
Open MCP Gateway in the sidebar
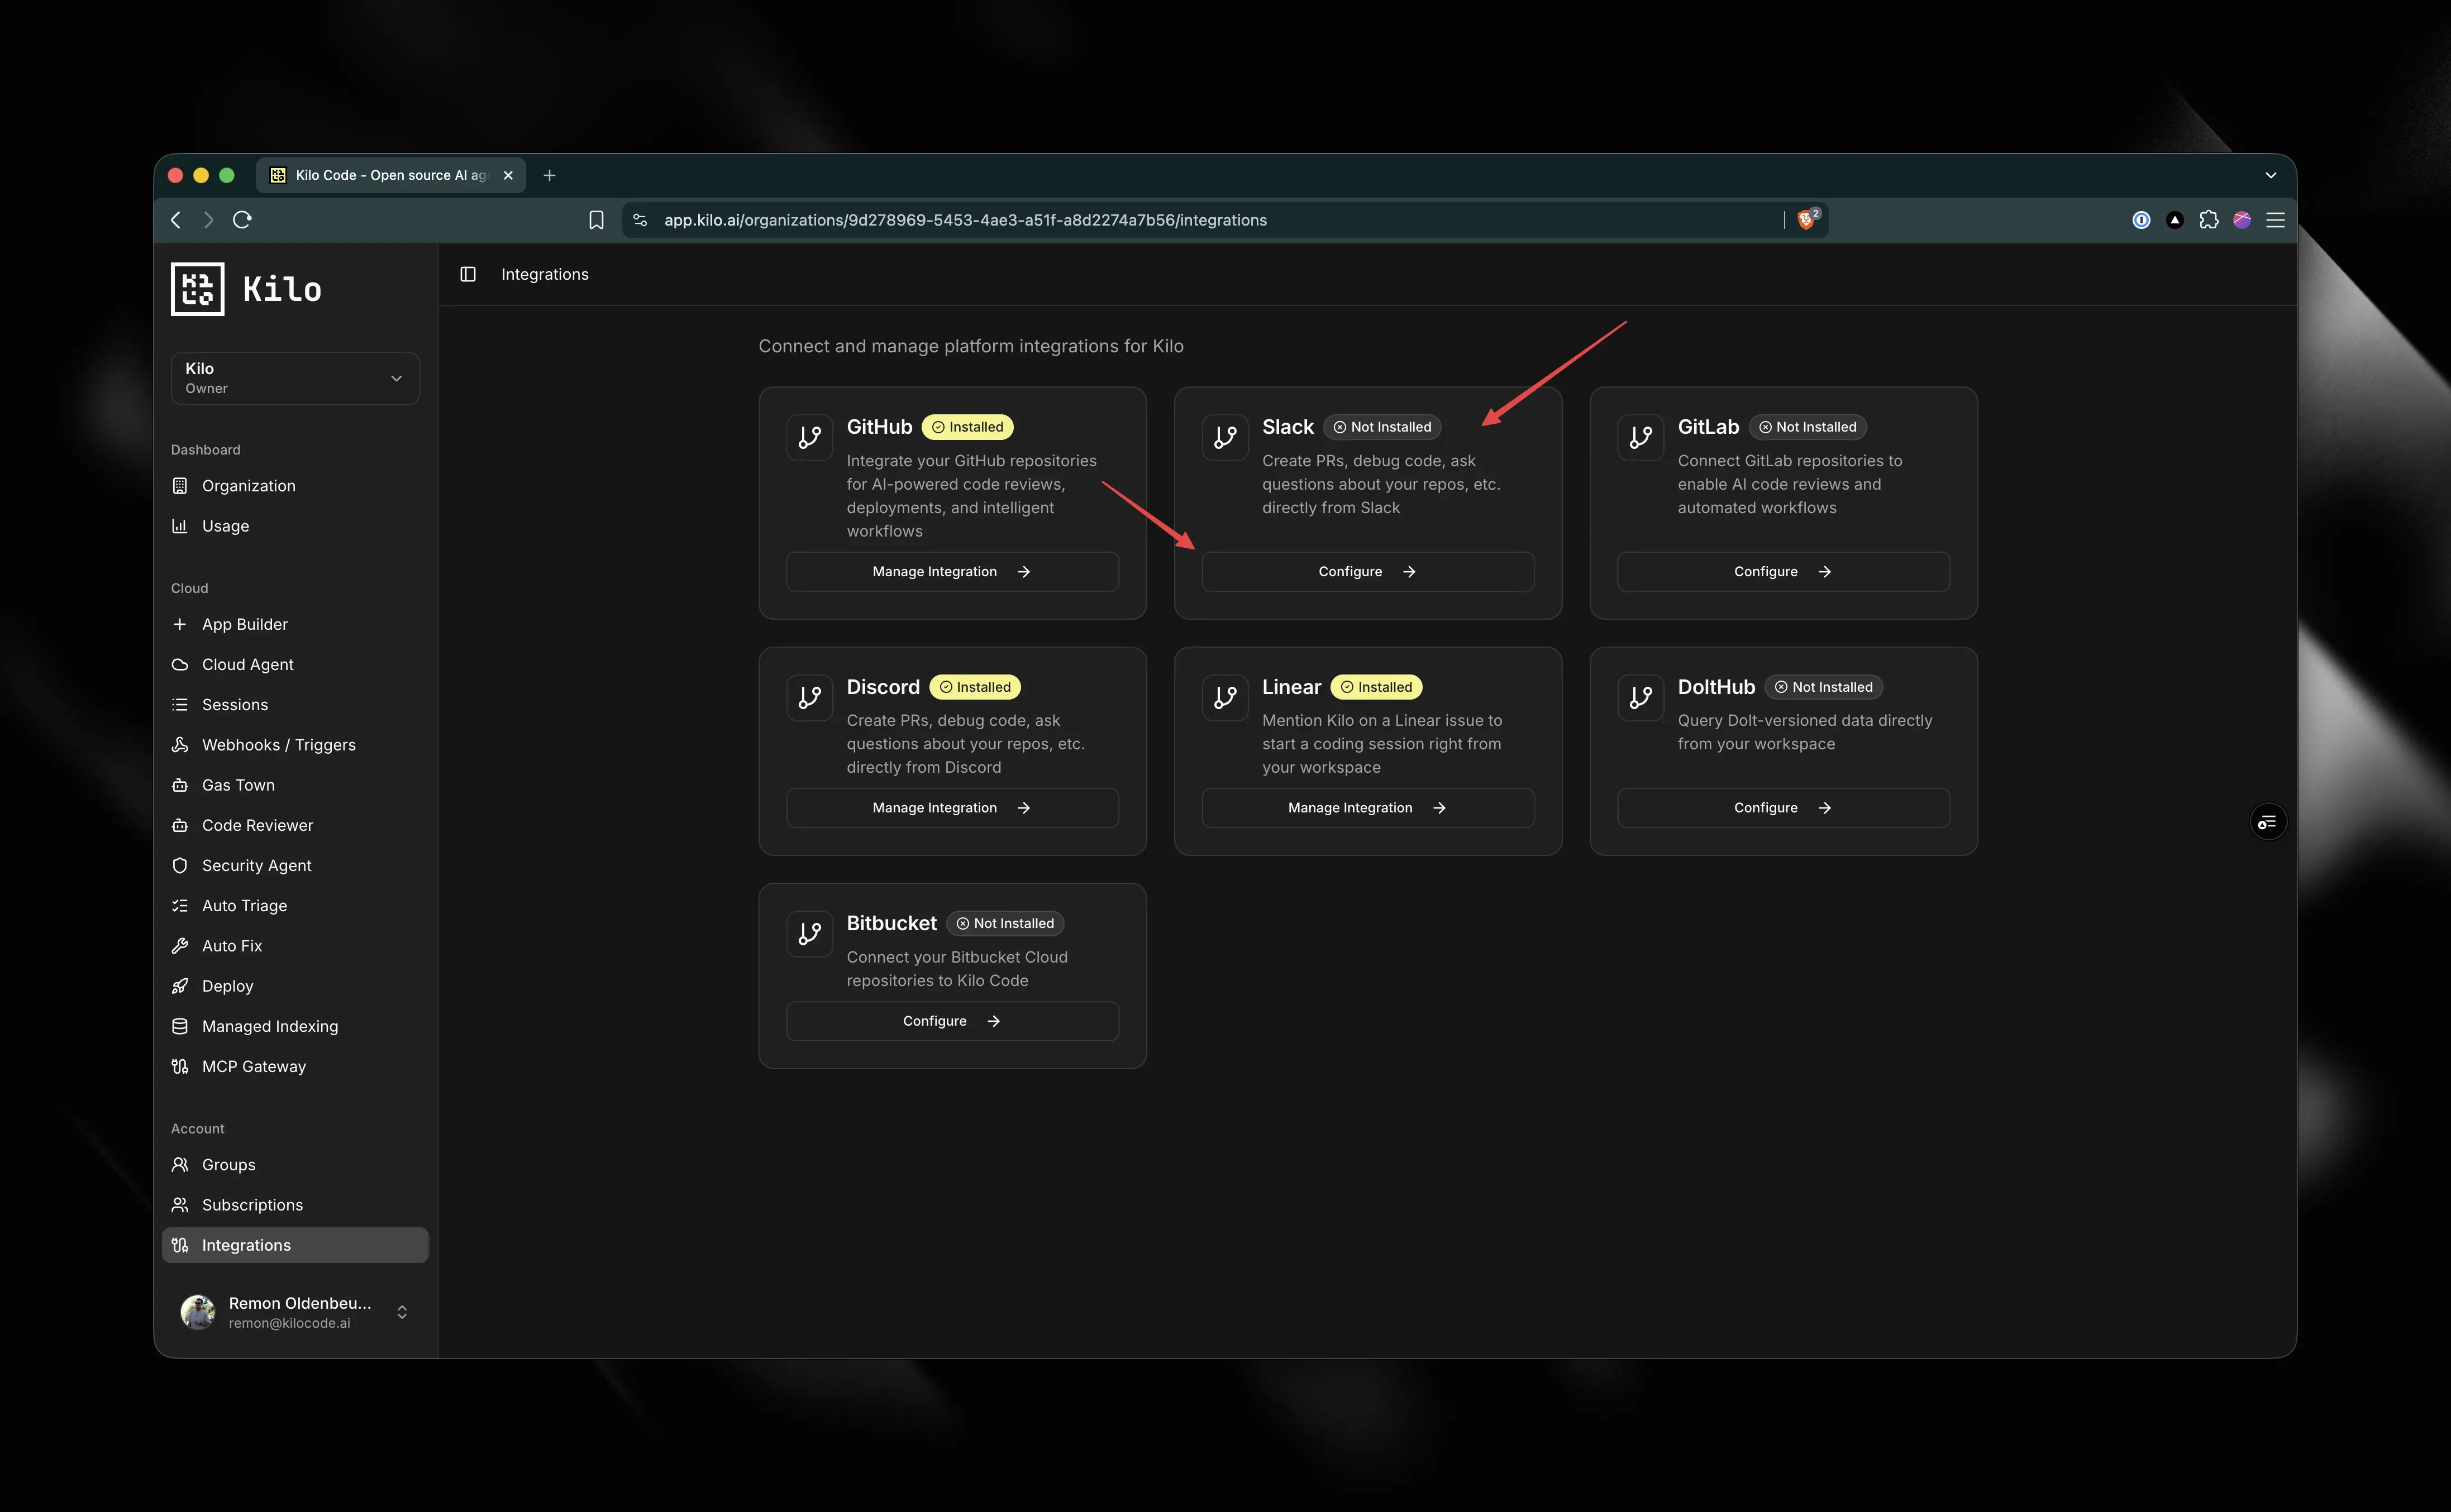coord(295,1067)
